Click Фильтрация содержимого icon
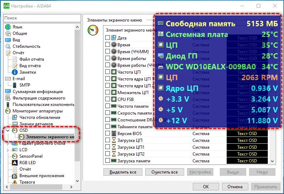The height and width of the screenshot is (194, 284). click(8, 98)
